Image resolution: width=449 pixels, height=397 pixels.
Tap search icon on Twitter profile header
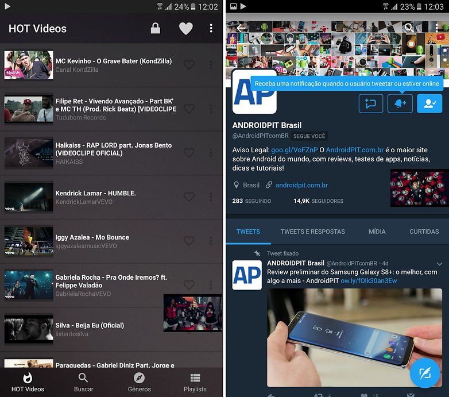(x=409, y=28)
